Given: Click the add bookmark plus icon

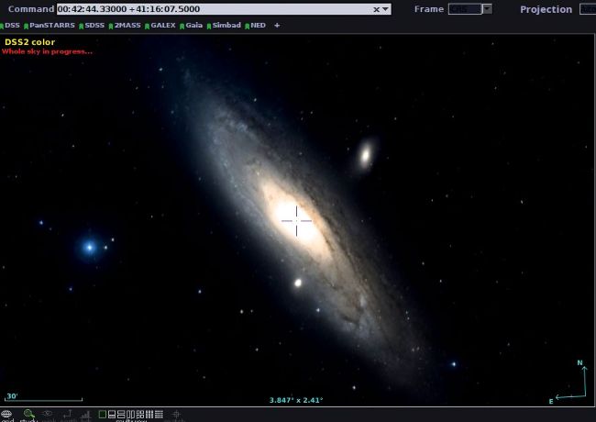Looking at the screenshot, I should (277, 25).
